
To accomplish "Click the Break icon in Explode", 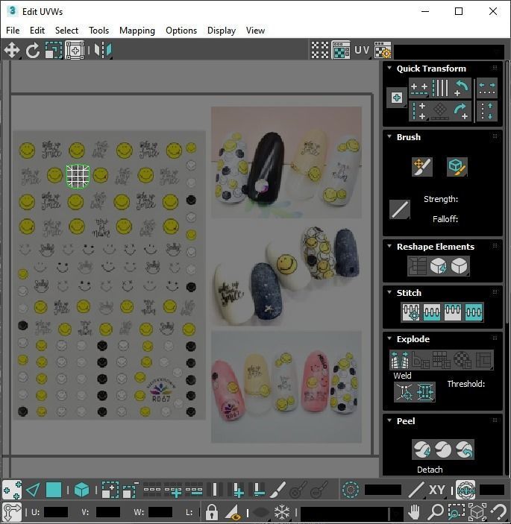I will pos(400,359).
